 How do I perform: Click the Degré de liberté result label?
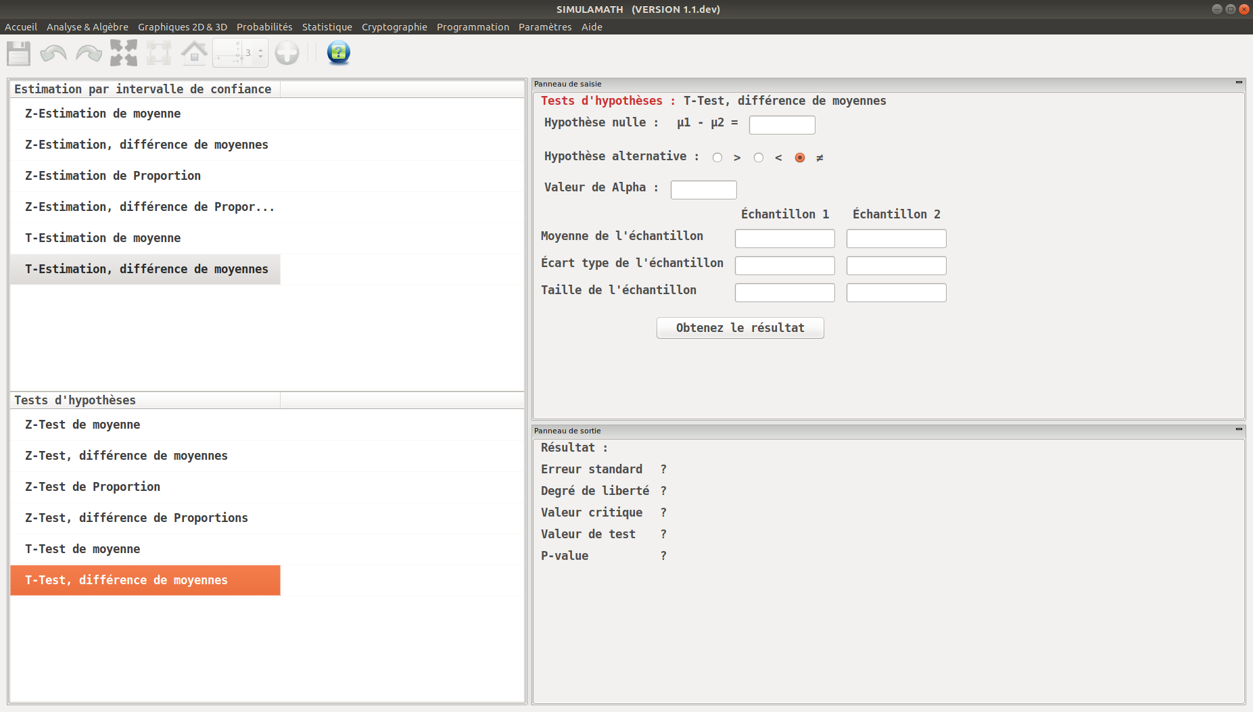(595, 491)
